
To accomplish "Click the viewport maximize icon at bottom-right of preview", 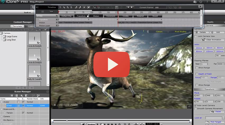I will pos(189,107).
